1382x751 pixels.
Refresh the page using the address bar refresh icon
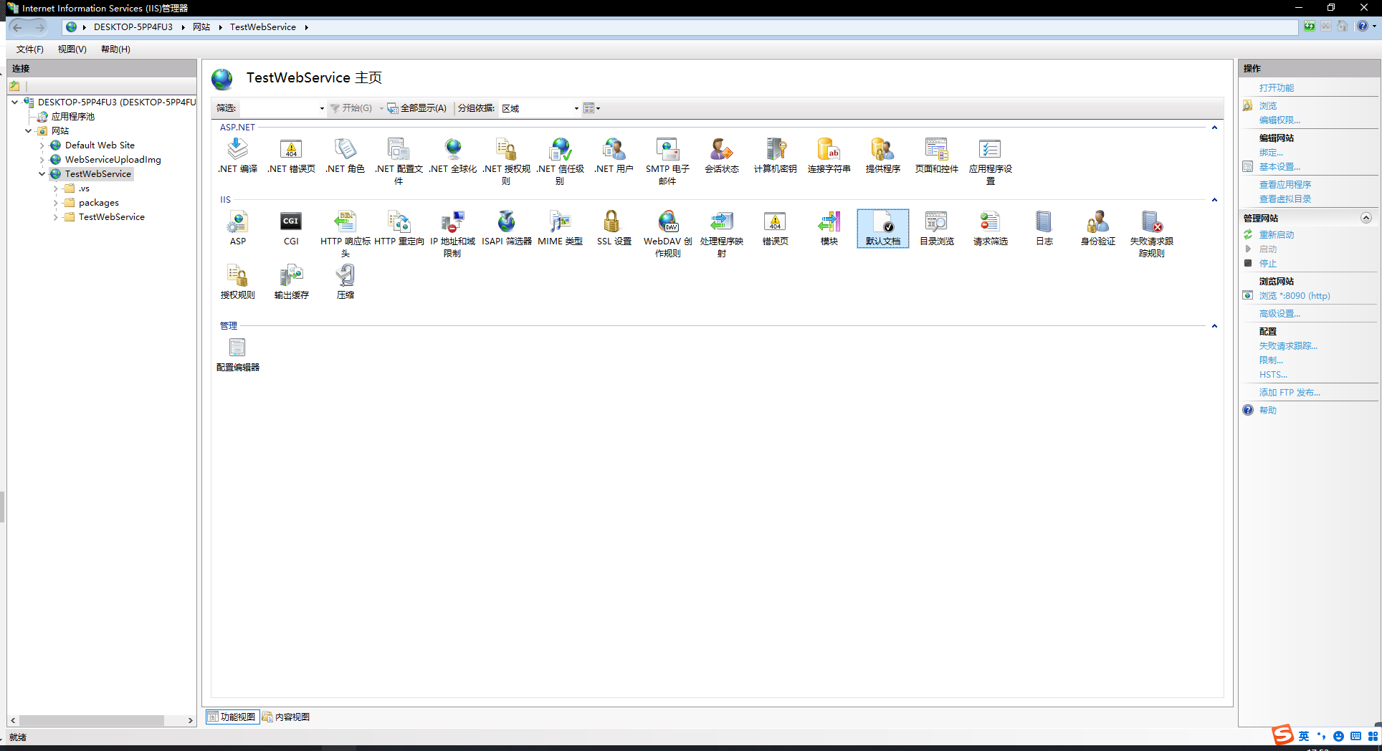point(1309,27)
